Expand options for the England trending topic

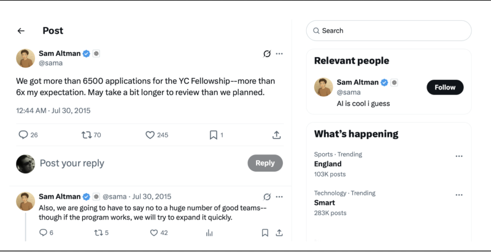(x=458, y=156)
